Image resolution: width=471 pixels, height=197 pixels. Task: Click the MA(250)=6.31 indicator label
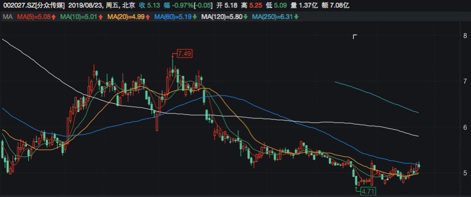[x=273, y=17]
